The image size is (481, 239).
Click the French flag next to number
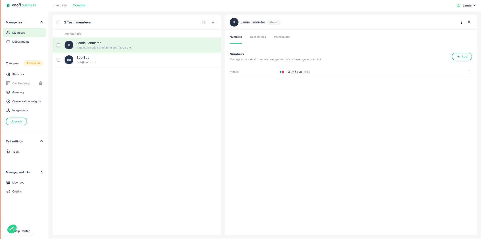coord(282,72)
